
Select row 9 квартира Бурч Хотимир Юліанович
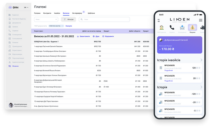pyautogui.click(x=92, y=87)
